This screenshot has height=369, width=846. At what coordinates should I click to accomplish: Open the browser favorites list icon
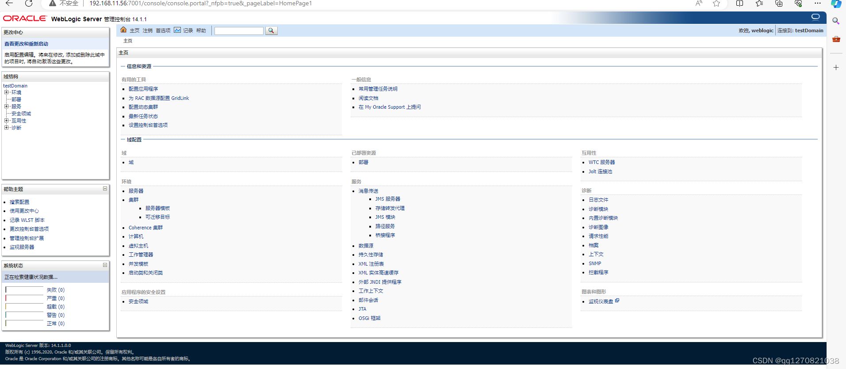[x=759, y=4]
